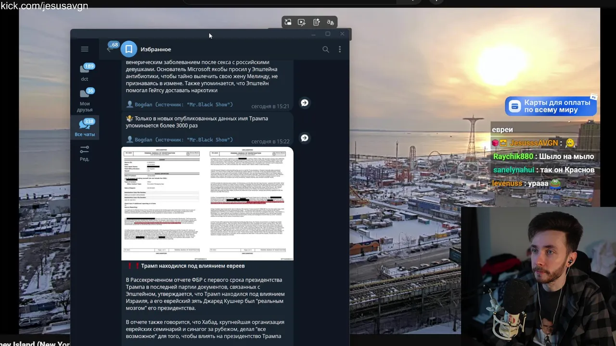Image resolution: width=616 pixels, height=346 pixels.
Task: Click the picture-in-picture overlay icon
Action: (288, 22)
